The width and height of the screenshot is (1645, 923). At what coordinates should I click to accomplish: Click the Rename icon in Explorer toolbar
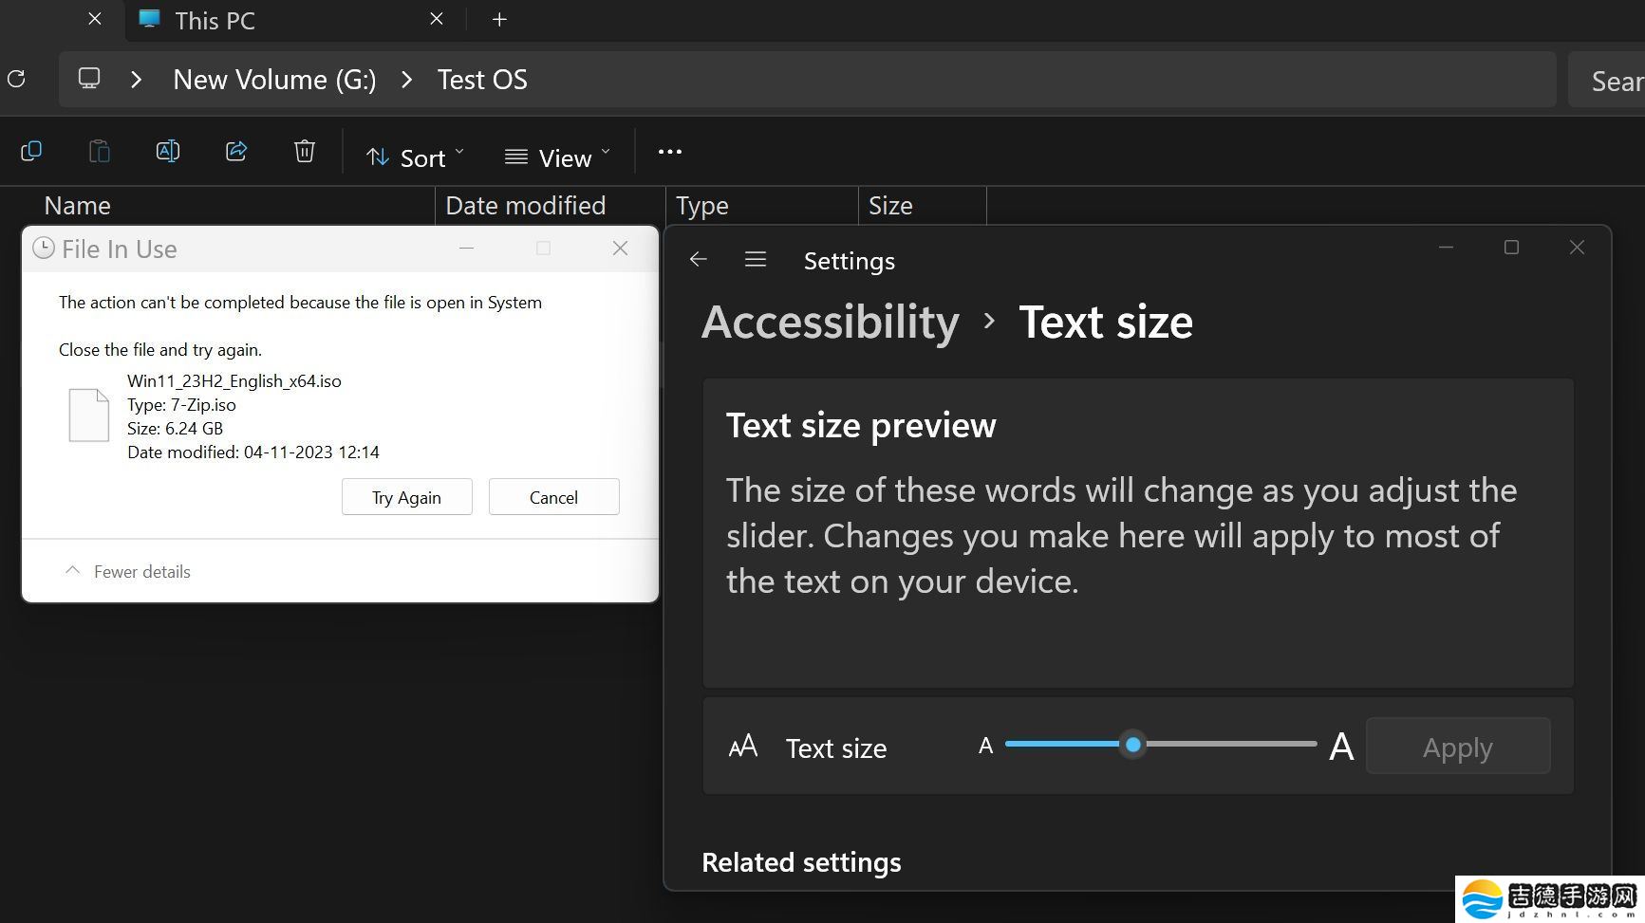pyautogui.click(x=168, y=151)
